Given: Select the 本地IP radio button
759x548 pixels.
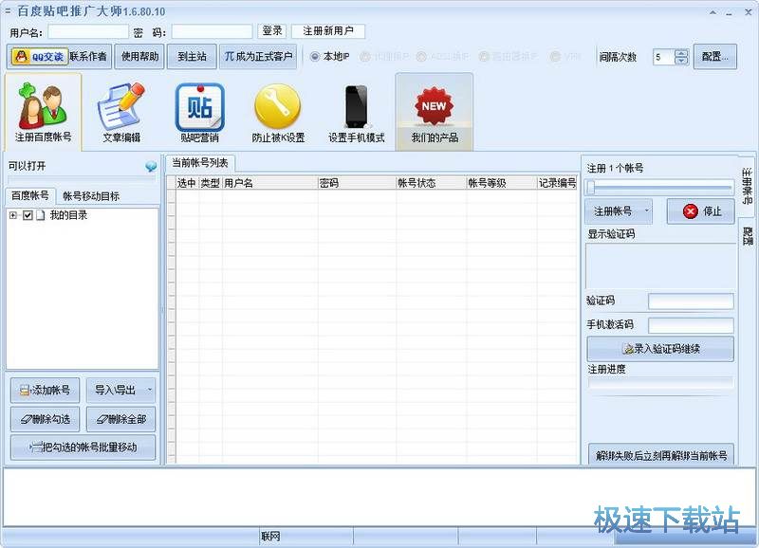Looking at the screenshot, I should [315, 56].
